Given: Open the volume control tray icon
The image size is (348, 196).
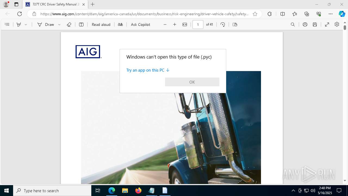Looking at the screenshot, I should (313, 191).
